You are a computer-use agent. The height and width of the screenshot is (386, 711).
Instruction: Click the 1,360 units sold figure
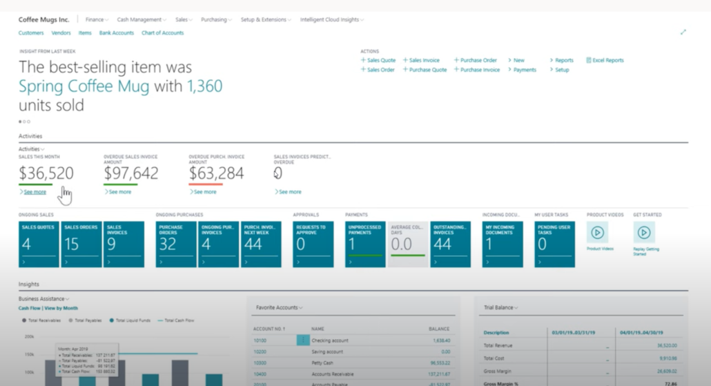[204, 86]
